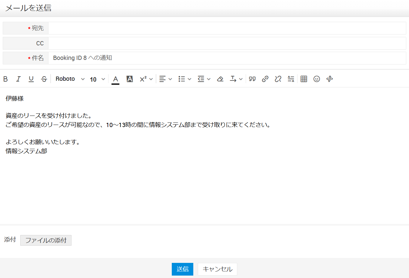Expand the superscript/subscript options arrow
The width and height of the screenshot is (409, 278).
(151, 79)
